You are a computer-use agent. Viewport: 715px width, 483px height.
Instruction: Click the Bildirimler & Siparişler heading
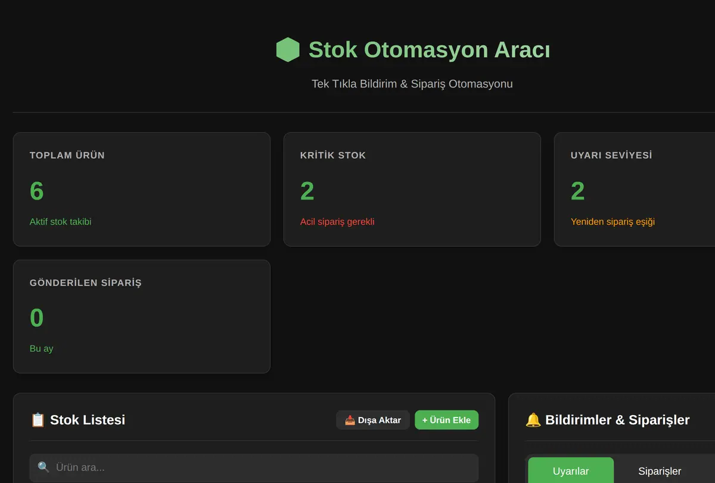click(x=617, y=420)
